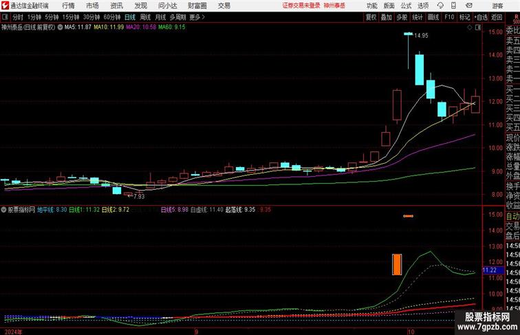Open the 版面 menu

coord(389,6)
